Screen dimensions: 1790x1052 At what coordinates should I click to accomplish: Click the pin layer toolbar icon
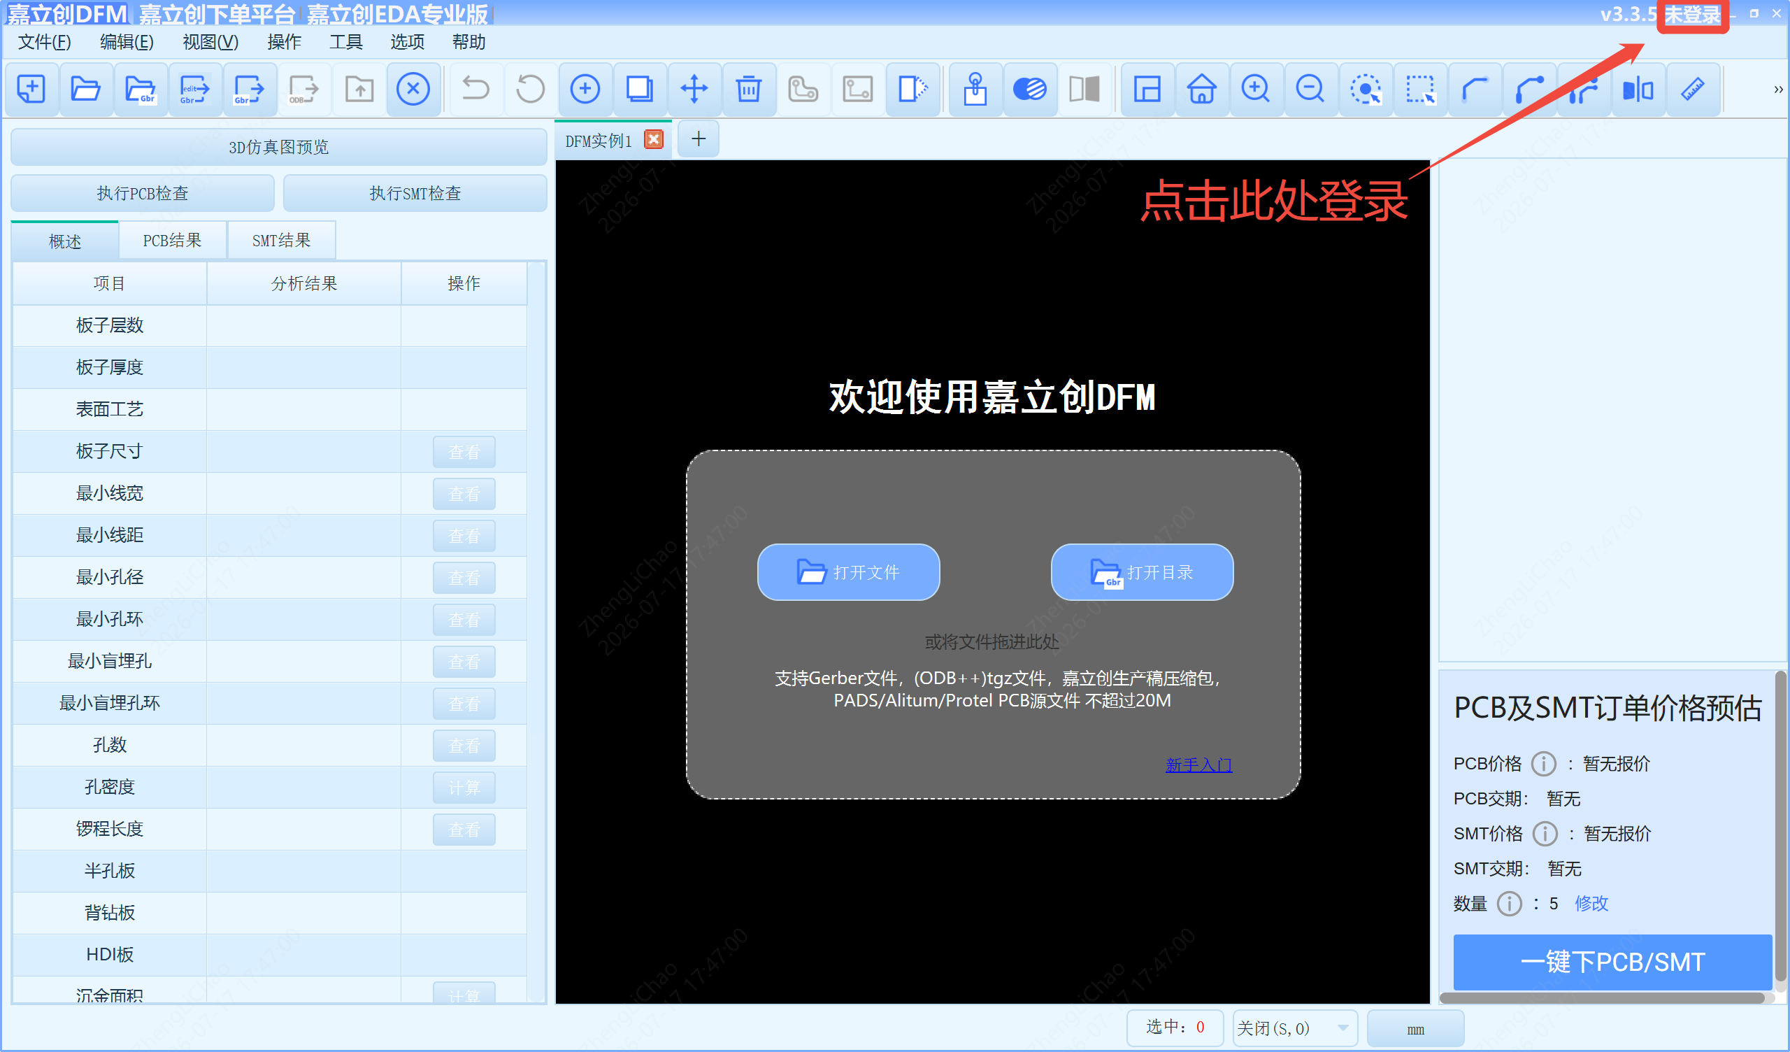(975, 90)
